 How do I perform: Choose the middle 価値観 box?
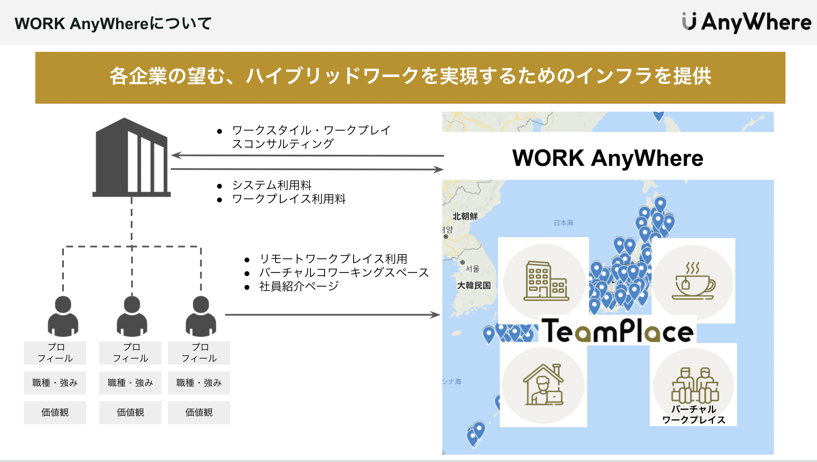130,412
